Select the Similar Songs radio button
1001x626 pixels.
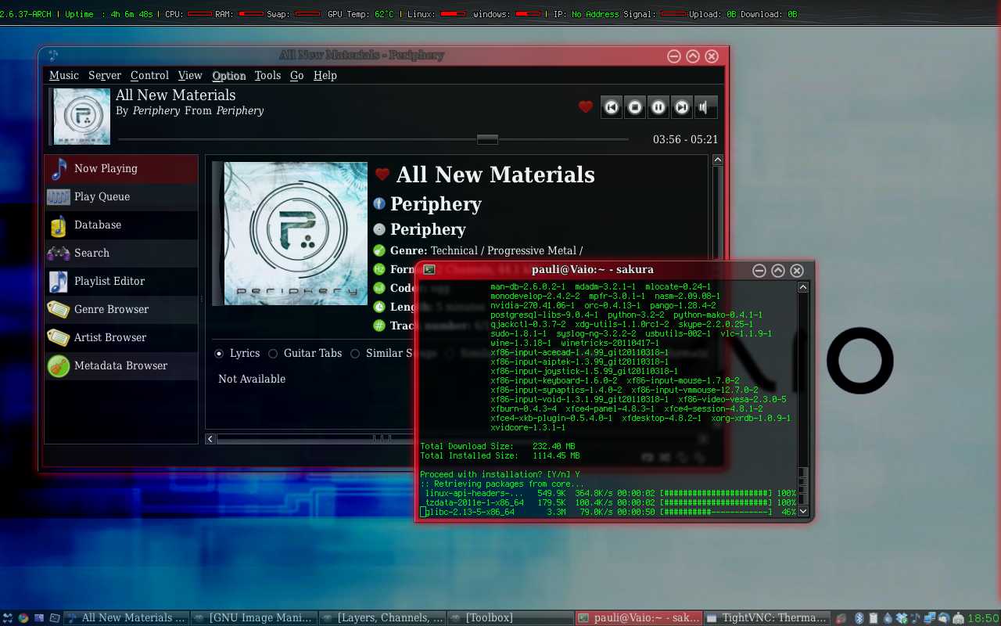tap(355, 354)
